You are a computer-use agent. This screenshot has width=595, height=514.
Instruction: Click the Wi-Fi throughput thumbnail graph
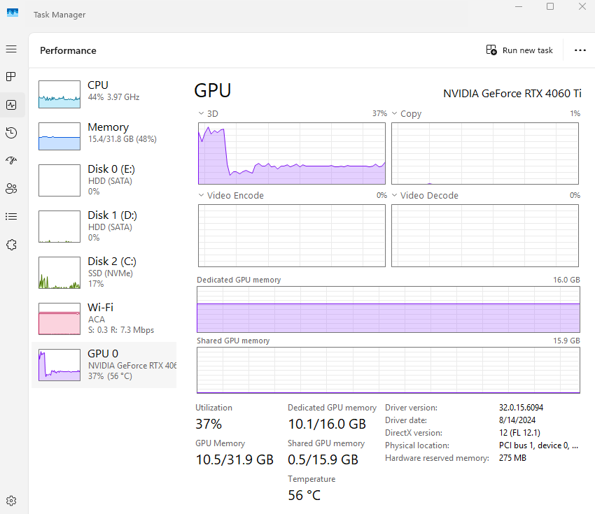click(59, 319)
